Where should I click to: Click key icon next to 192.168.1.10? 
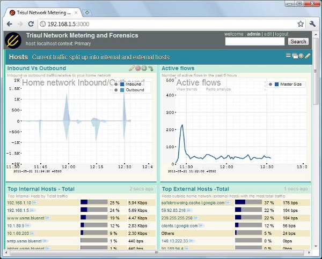pyautogui.click(x=35, y=203)
